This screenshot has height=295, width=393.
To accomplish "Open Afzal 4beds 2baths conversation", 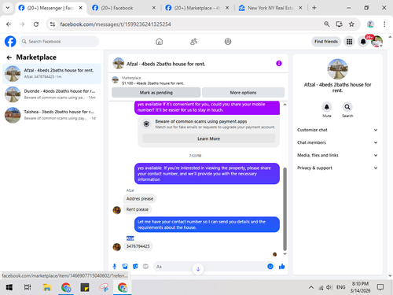I will 52,74.
